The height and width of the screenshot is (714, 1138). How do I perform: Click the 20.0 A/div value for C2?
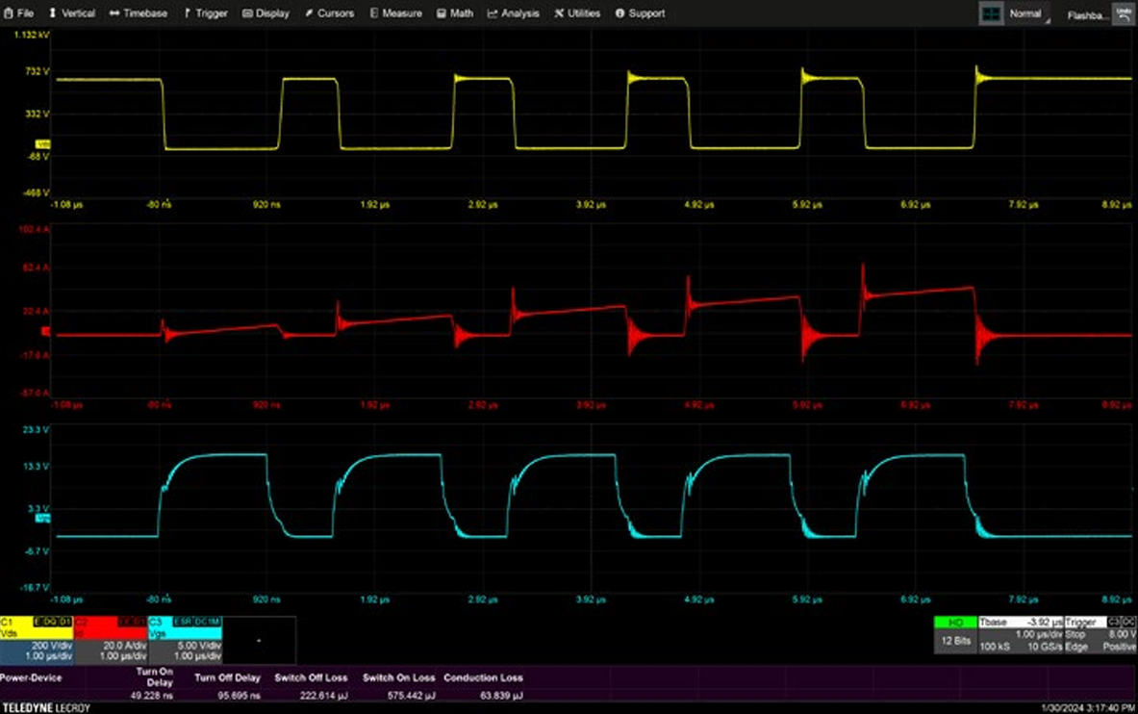tap(124, 645)
